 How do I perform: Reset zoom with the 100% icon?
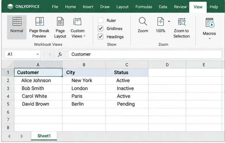(160, 22)
